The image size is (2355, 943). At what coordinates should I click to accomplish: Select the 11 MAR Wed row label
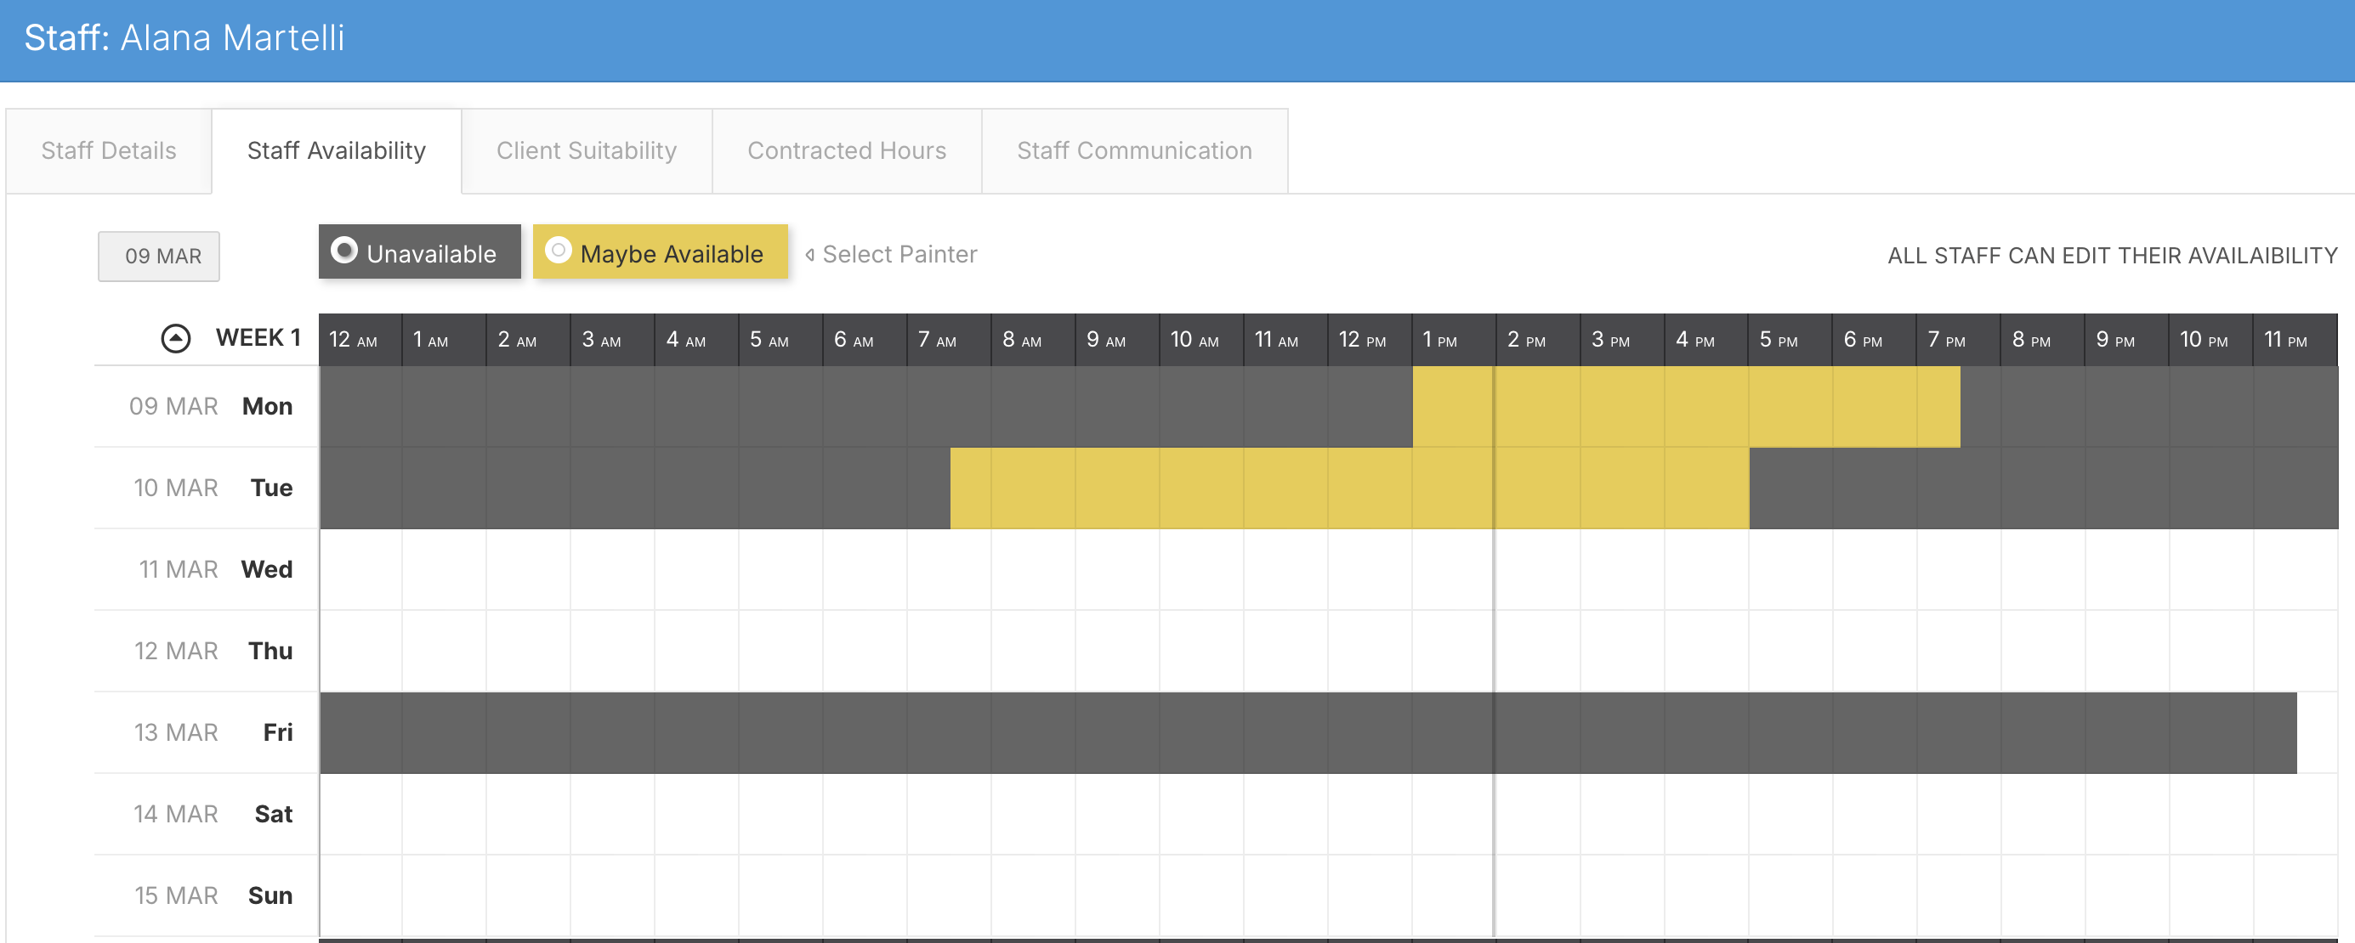coord(216,569)
